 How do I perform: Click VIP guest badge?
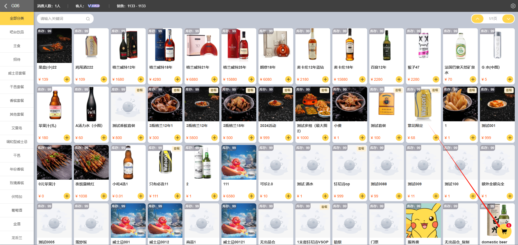click(94, 6)
